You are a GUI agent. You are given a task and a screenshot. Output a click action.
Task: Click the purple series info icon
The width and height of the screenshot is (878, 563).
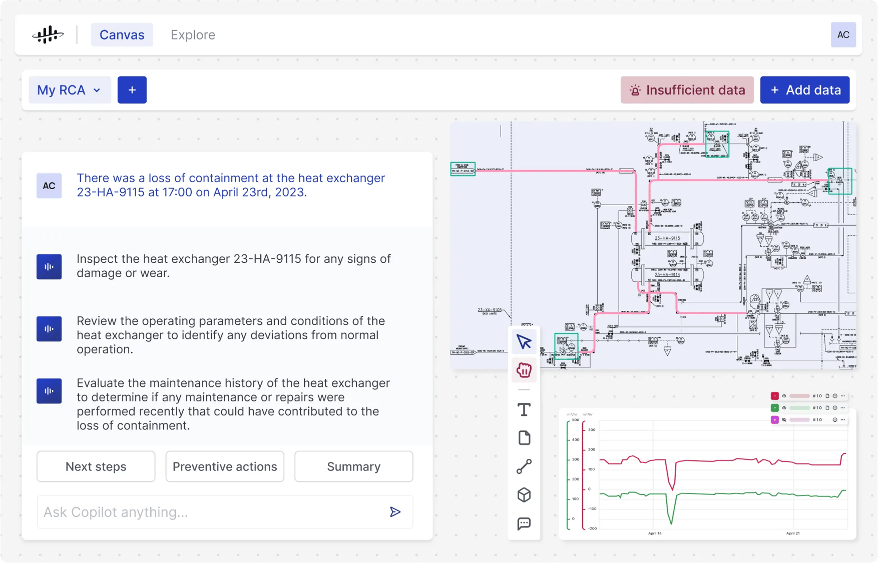(835, 420)
